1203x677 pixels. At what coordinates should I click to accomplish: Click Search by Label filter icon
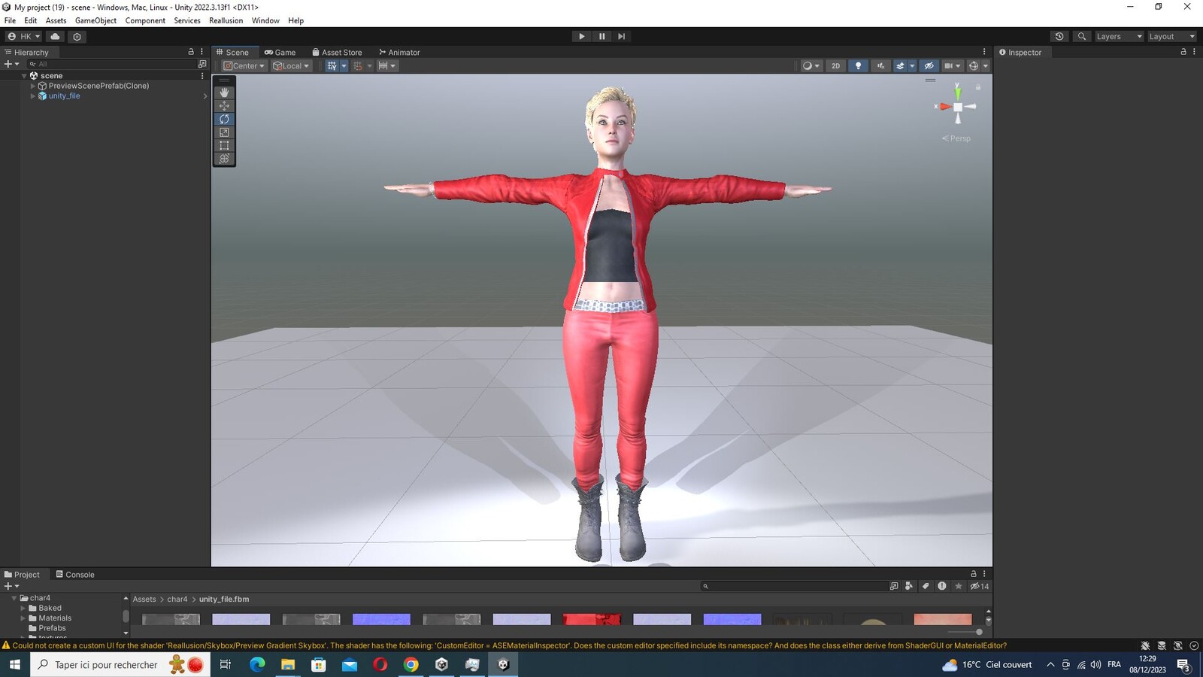(x=926, y=586)
